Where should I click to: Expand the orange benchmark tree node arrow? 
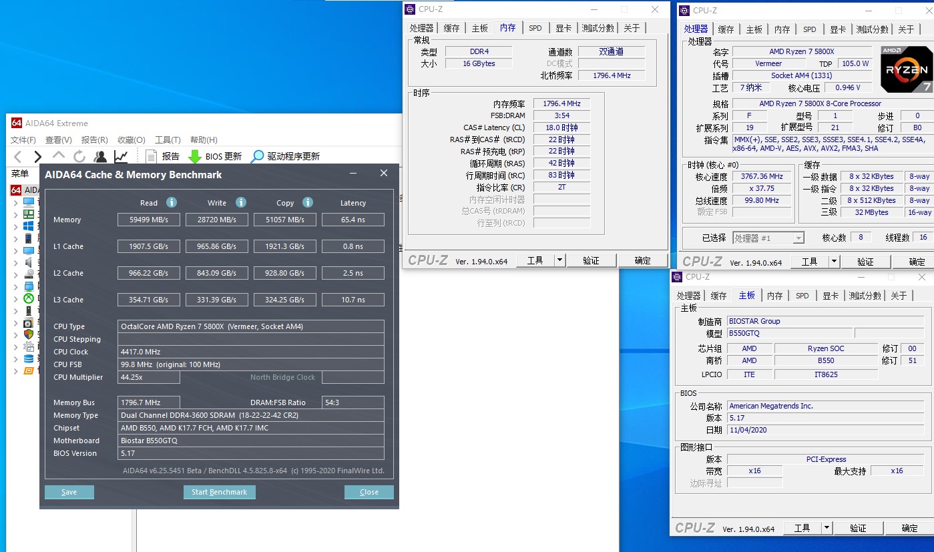[16, 370]
